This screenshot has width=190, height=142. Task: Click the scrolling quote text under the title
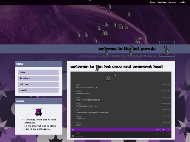click(117, 56)
